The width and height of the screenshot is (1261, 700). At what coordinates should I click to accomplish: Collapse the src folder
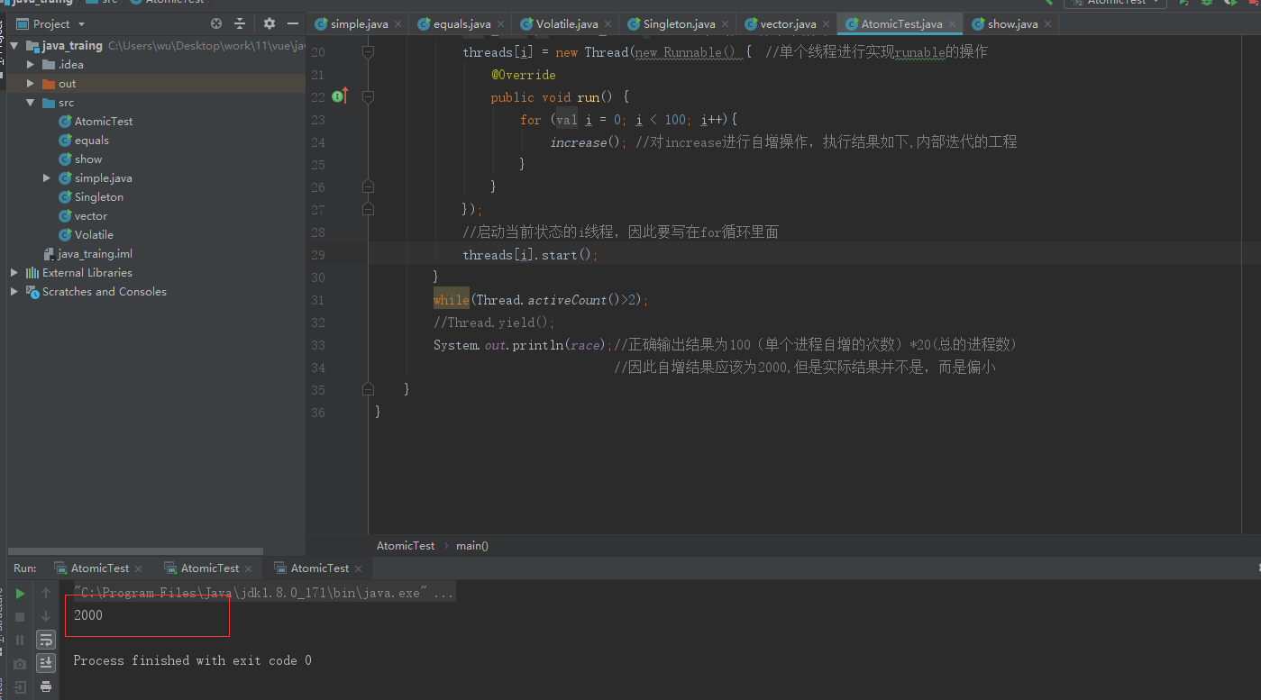click(x=28, y=102)
